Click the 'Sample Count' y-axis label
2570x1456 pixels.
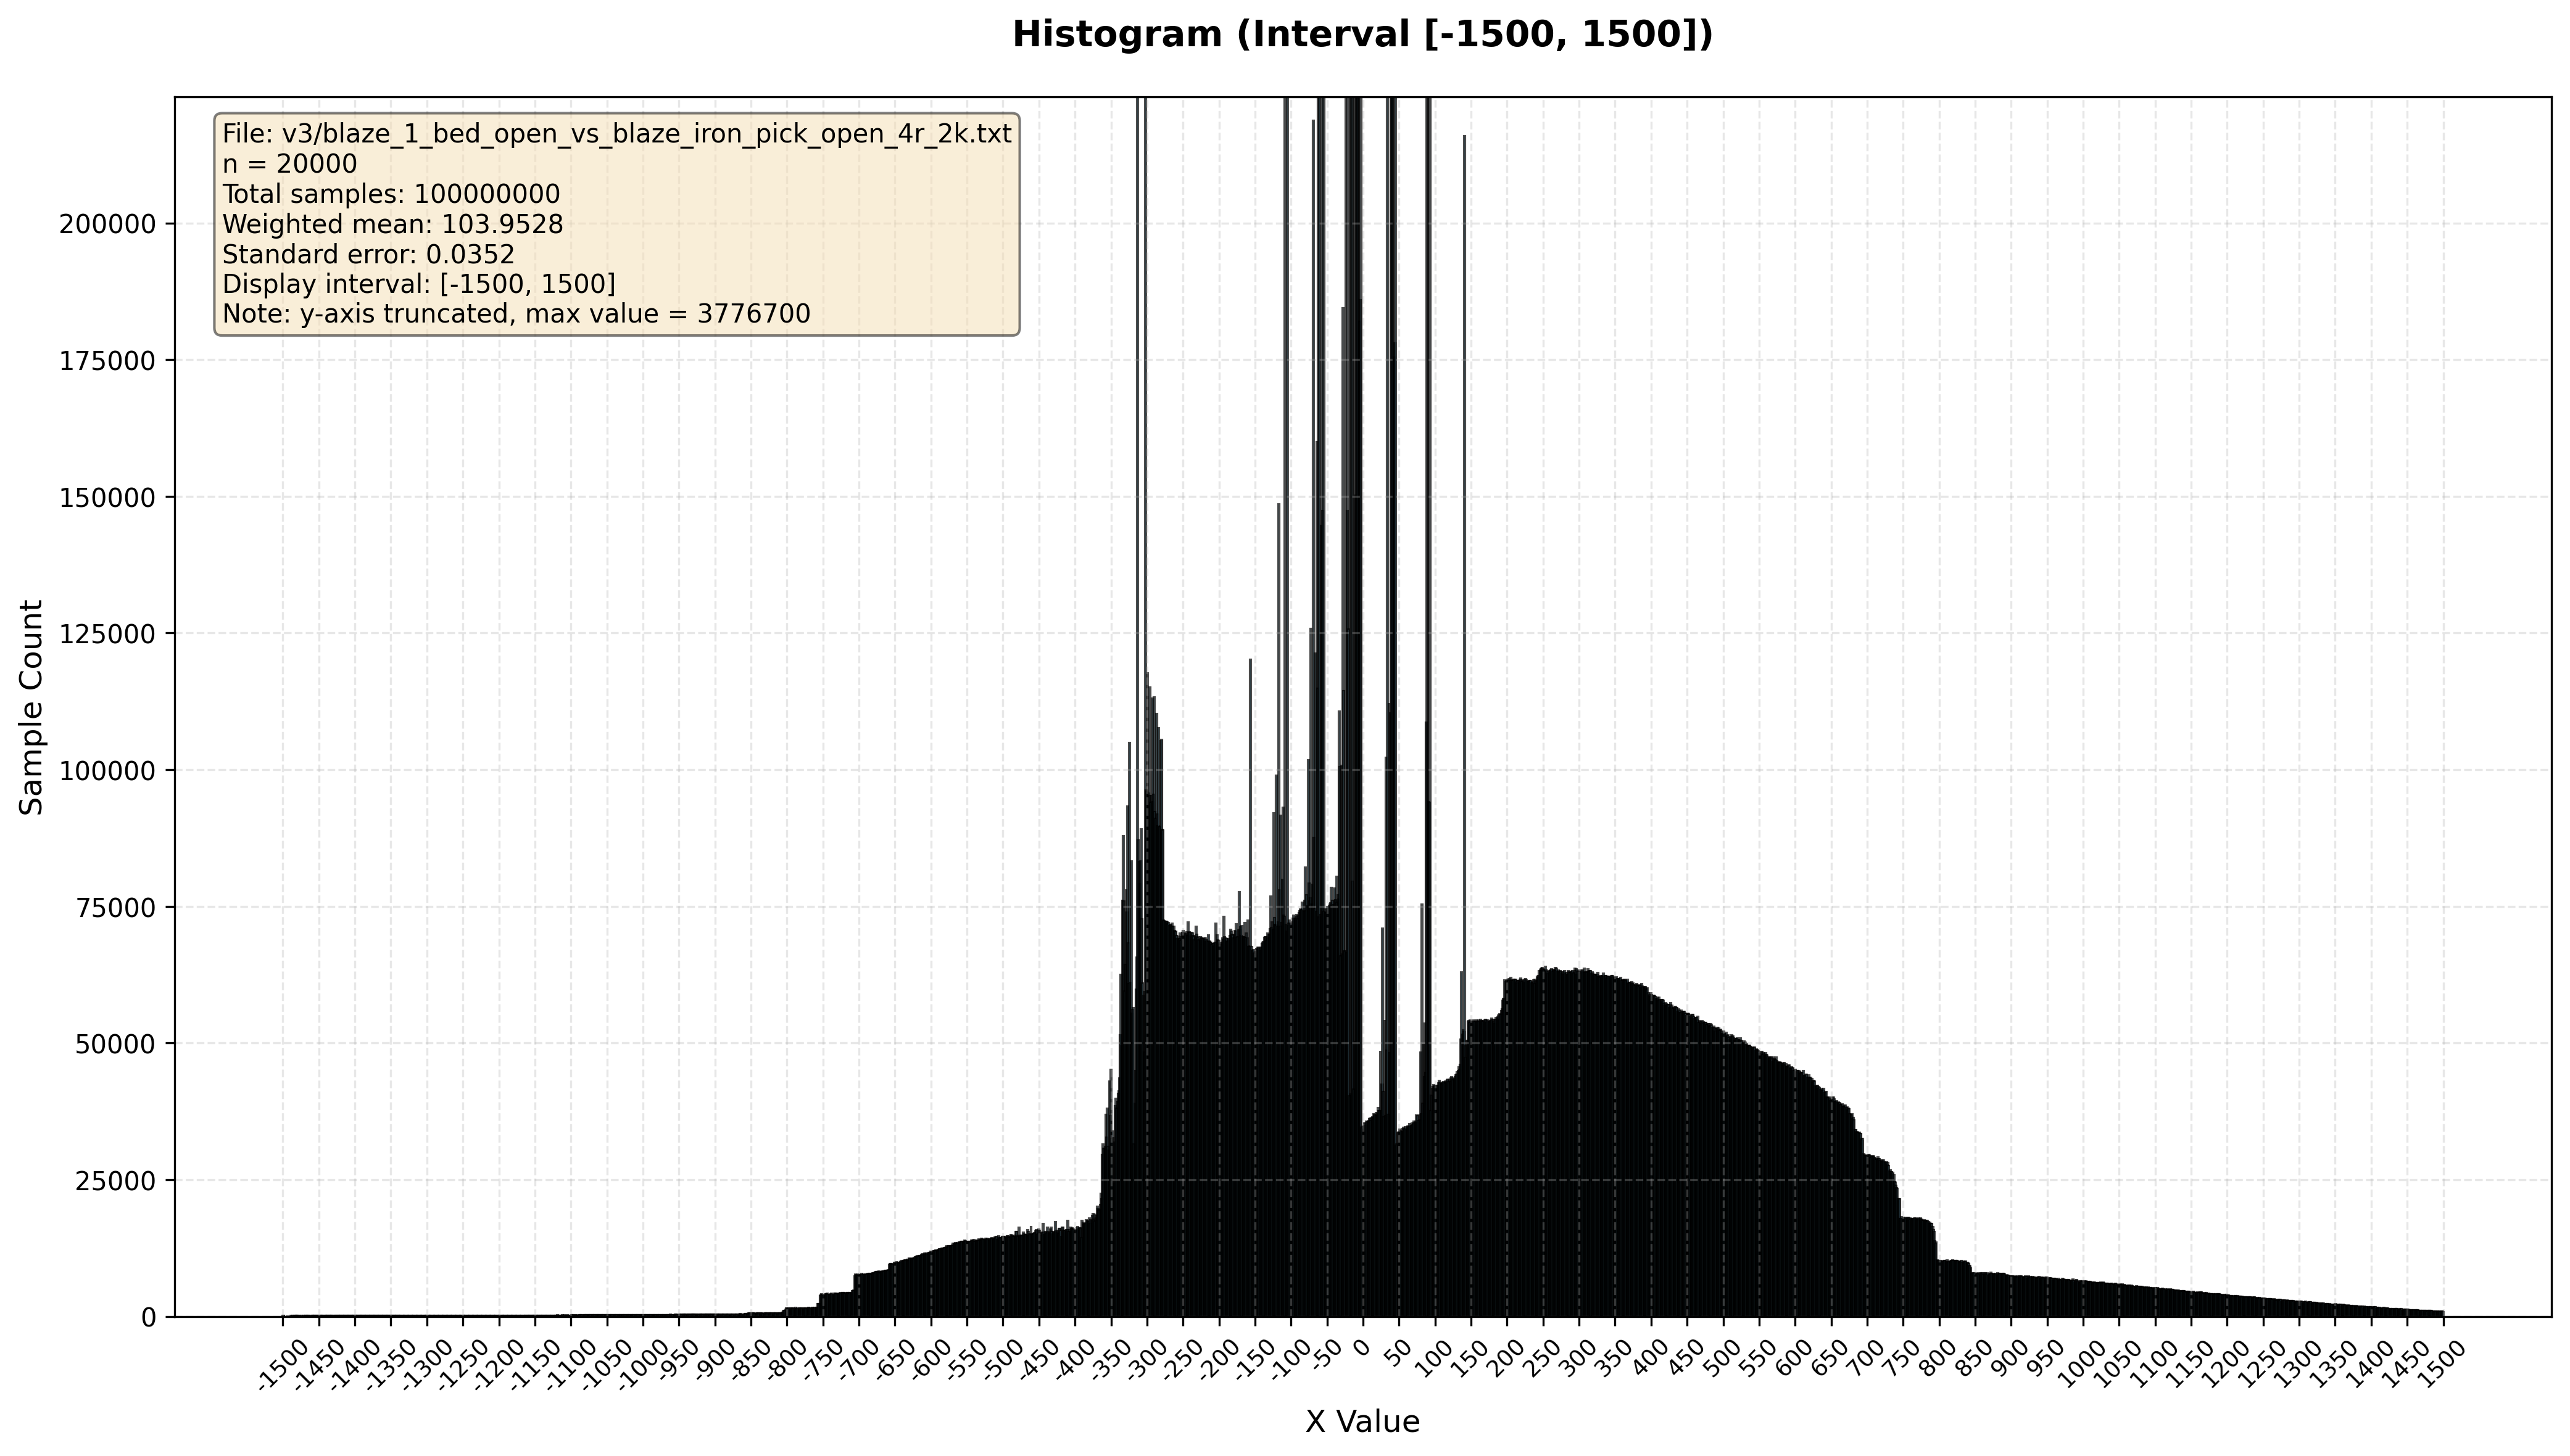pyautogui.click(x=32, y=707)
